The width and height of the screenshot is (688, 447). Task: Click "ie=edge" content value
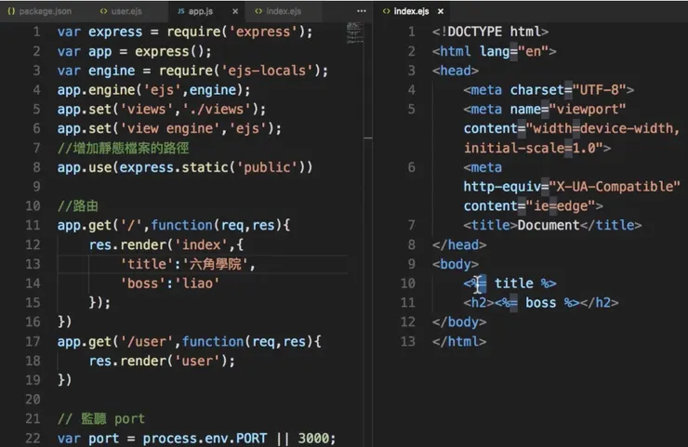click(561, 206)
